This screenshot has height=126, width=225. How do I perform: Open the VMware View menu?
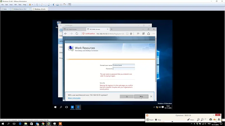tap(11, 5)
